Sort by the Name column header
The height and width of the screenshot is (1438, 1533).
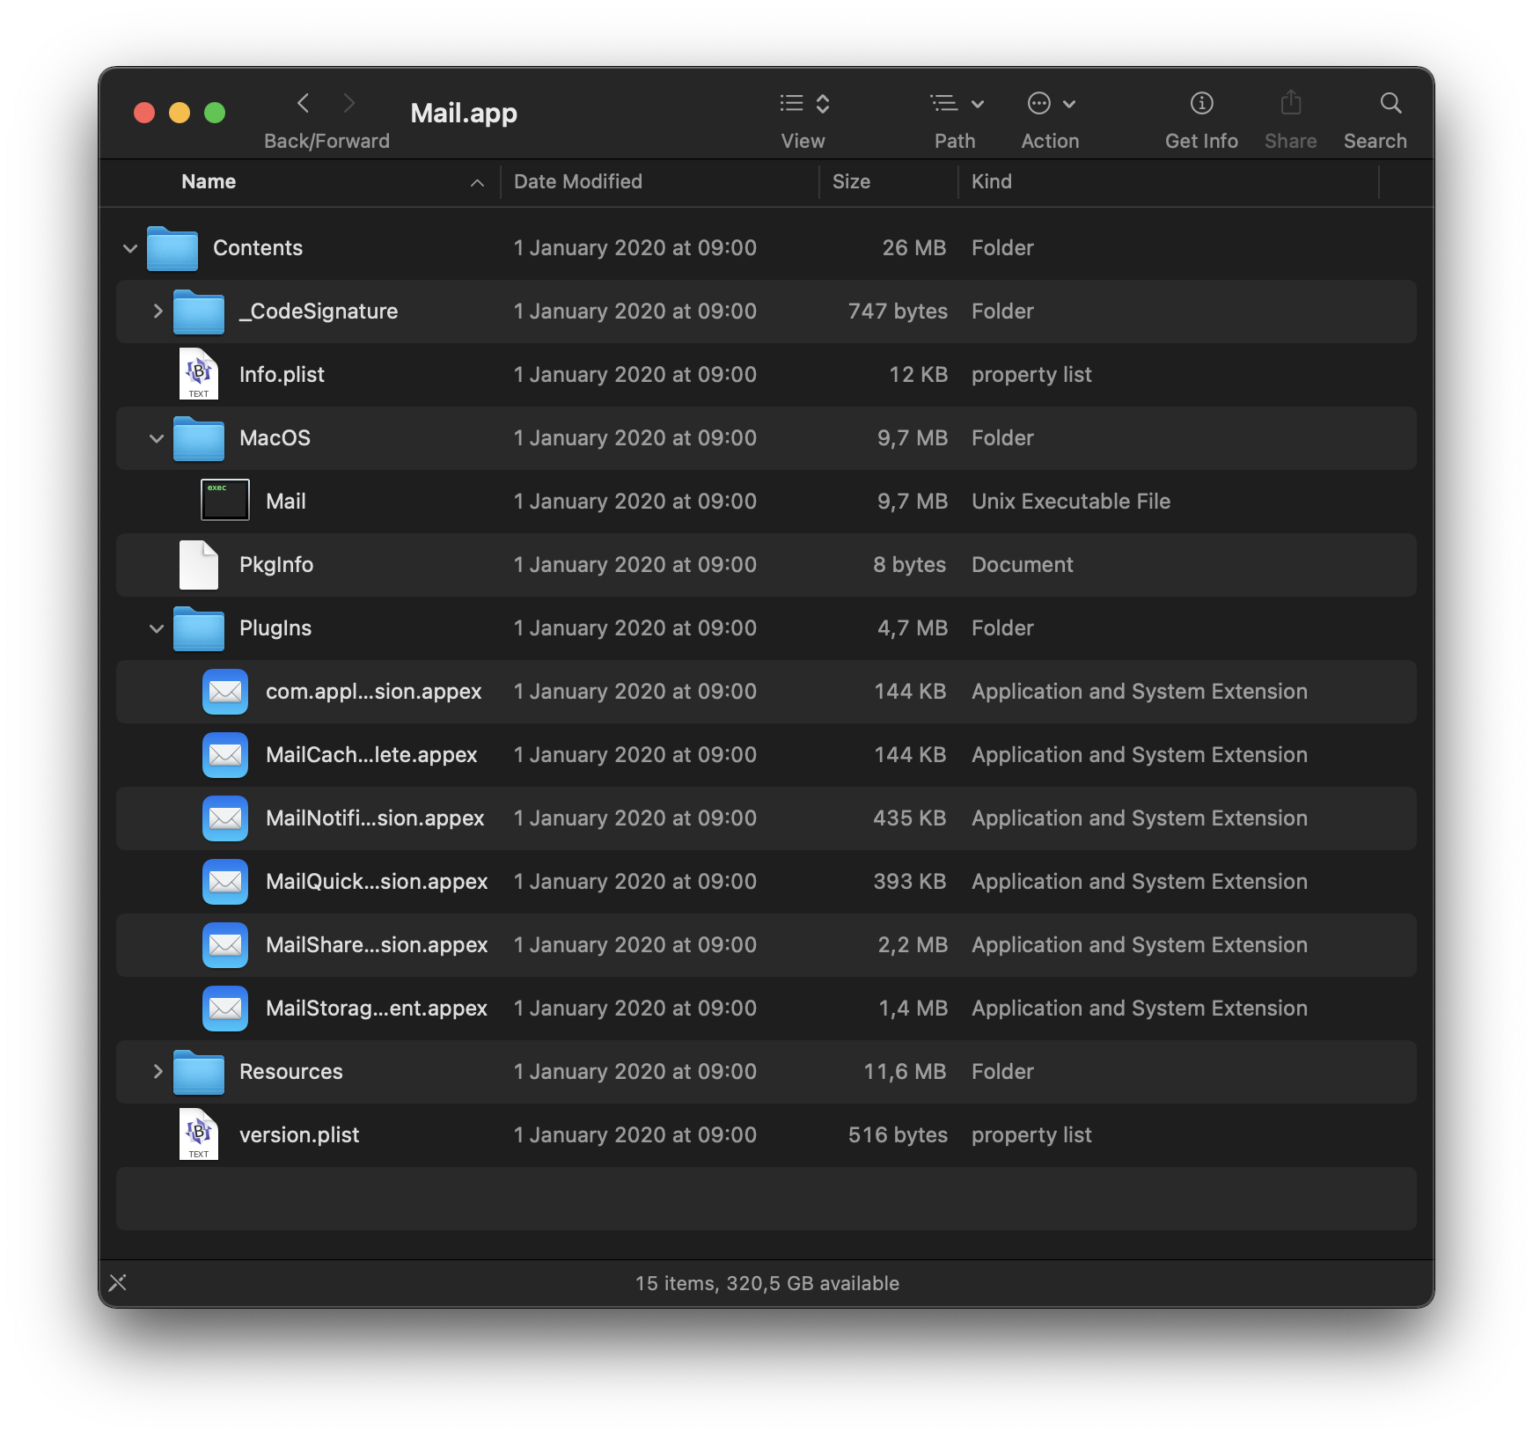(x=209, y=181)
